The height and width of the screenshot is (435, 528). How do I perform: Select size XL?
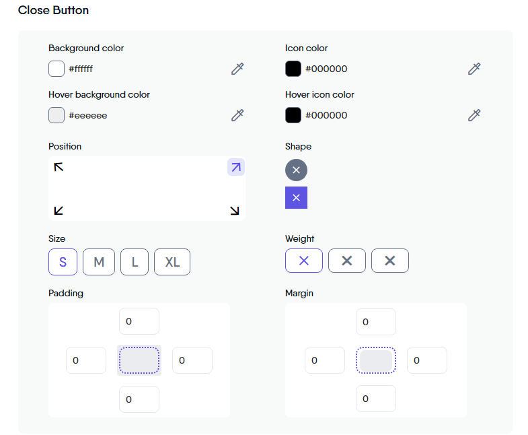pyautogui.click(x=172, y=262)
